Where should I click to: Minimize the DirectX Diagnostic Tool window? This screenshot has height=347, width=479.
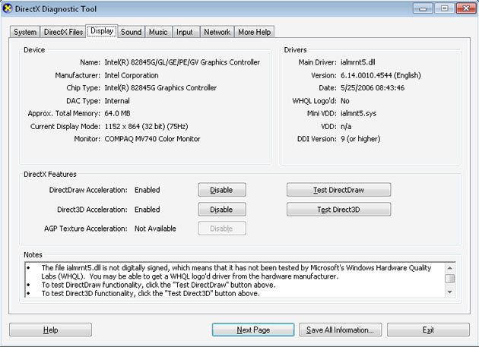423,8
